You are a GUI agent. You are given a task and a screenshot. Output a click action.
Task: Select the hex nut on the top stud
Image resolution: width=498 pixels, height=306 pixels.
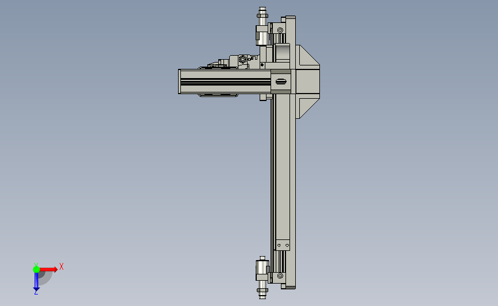point(262,16)
